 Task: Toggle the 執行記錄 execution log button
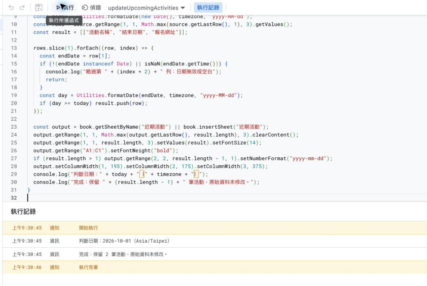208,7
